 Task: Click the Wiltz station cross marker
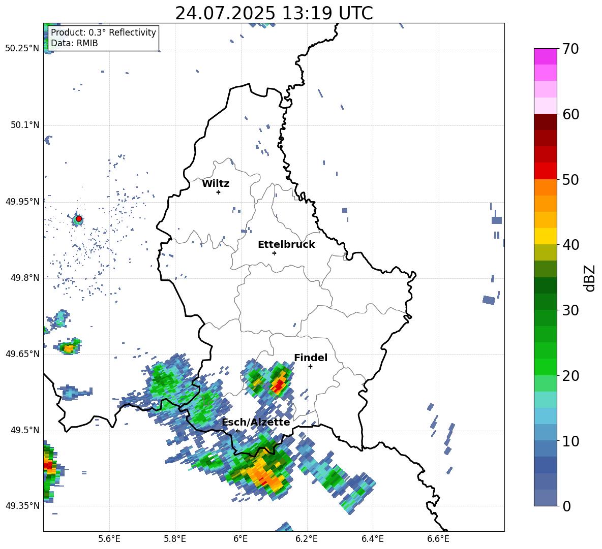[x=219, y=192]
